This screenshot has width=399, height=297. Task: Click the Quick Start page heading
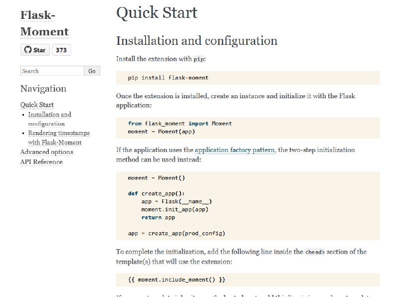pos(157,12)
